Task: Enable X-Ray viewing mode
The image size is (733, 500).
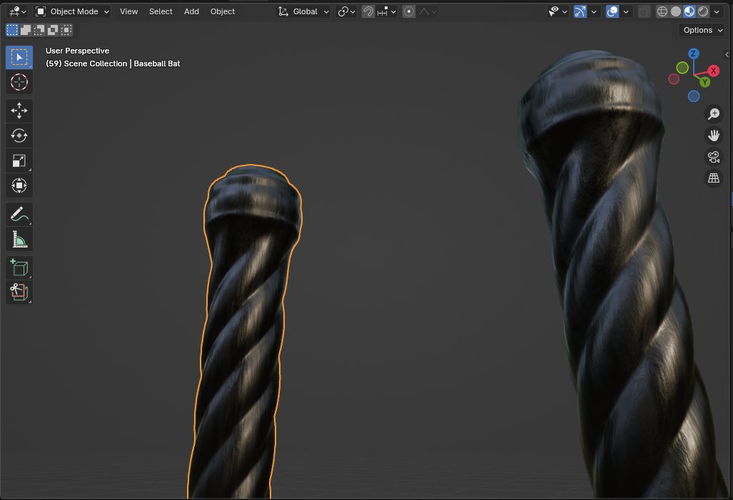Action: (643, 11)
